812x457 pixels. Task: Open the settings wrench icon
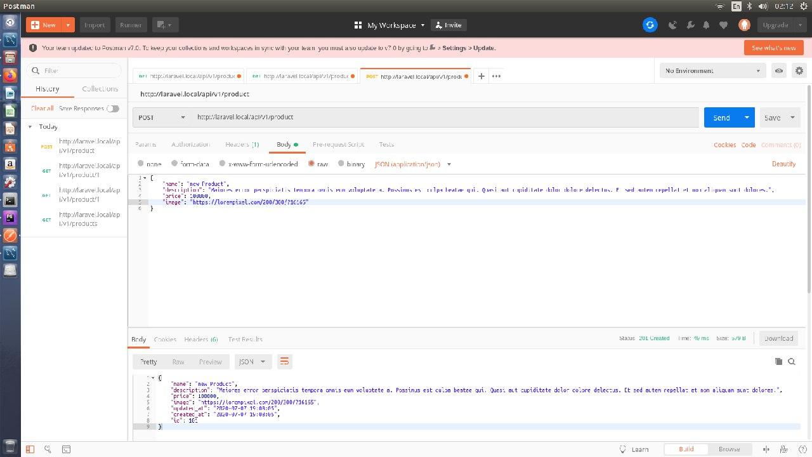690,25
